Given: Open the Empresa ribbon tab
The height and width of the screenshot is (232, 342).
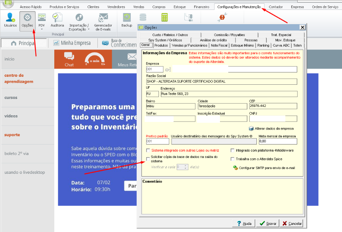Looking at the screenshot, I should click(x=297, y=7).
